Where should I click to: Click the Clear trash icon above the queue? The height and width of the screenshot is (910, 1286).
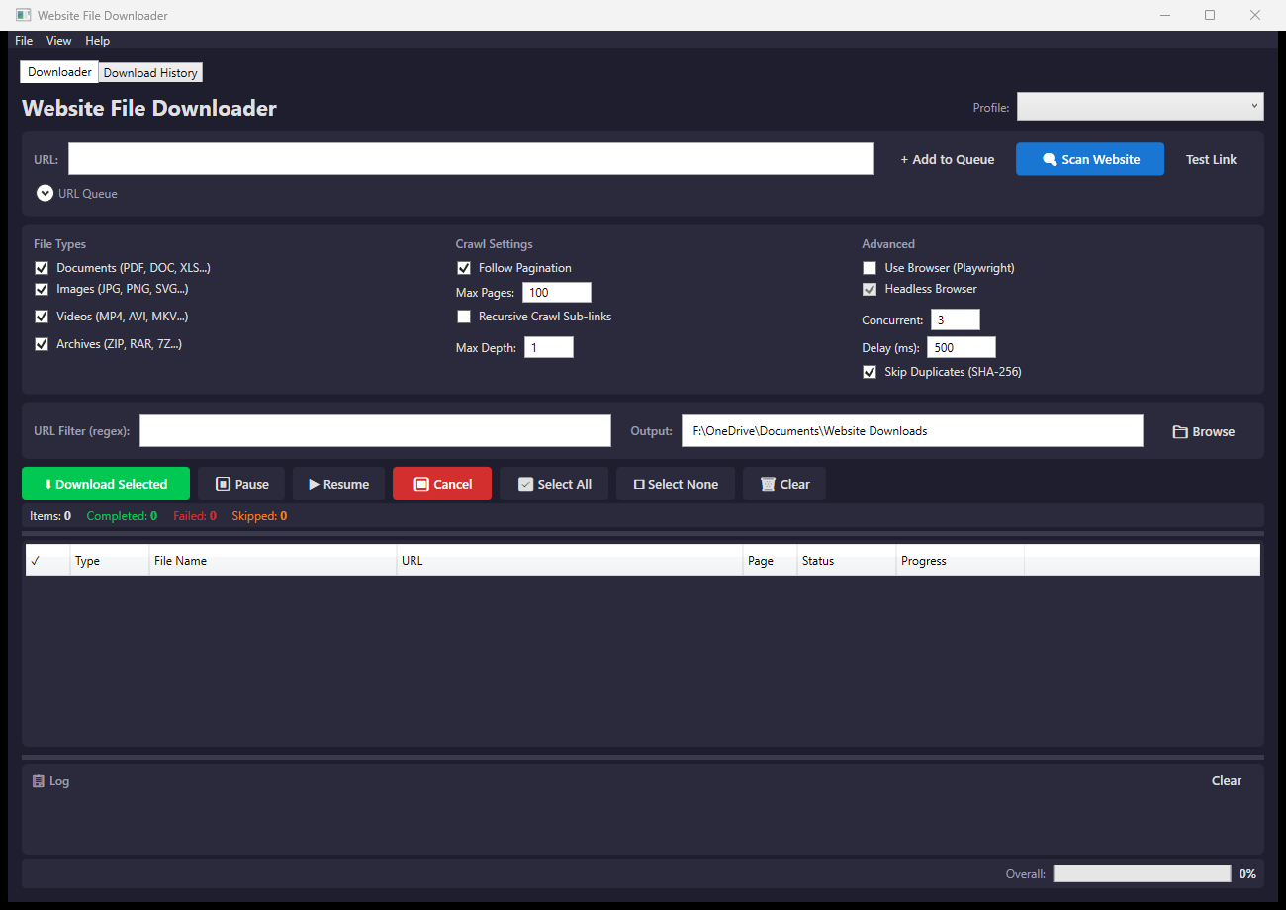(x=769, y=484)
